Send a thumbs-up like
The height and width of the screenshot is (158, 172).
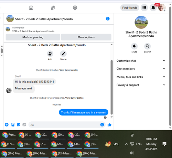click(109, 125)
